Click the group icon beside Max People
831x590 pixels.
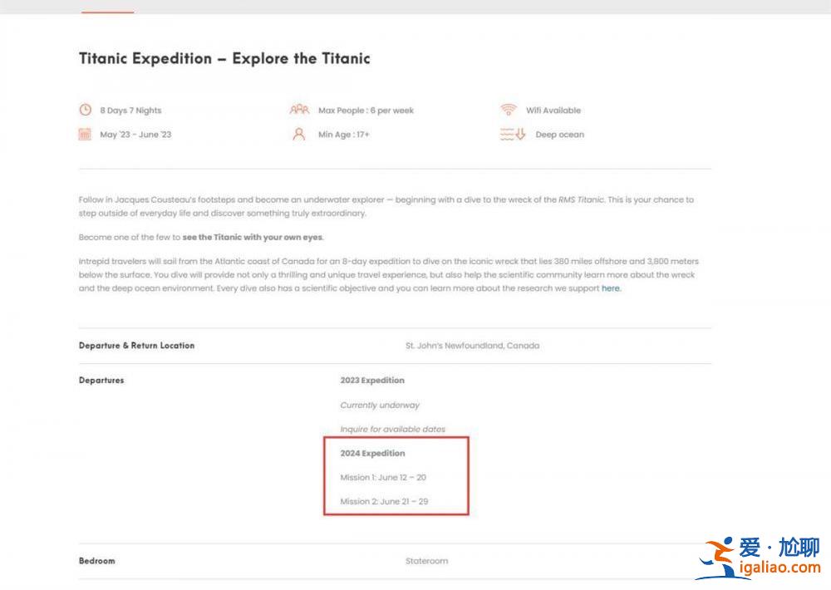point(299,110)
